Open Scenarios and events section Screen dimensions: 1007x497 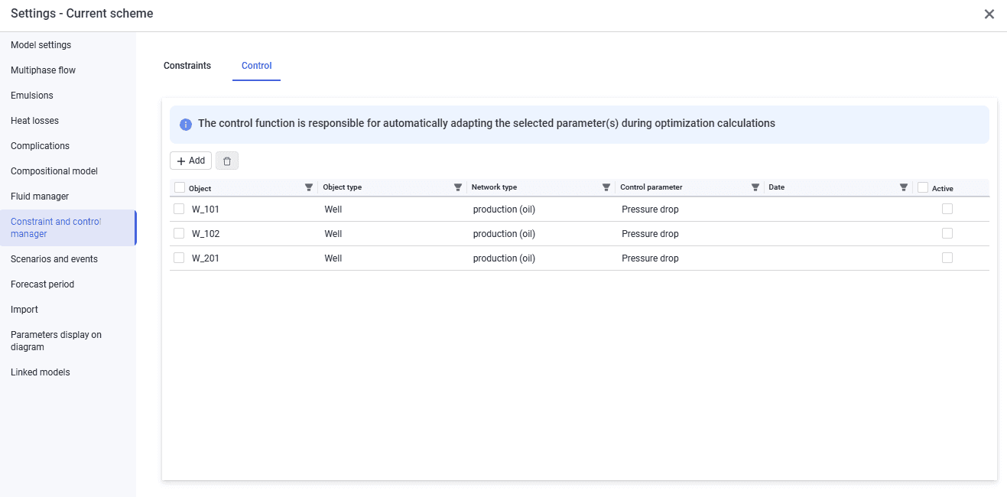68,259
